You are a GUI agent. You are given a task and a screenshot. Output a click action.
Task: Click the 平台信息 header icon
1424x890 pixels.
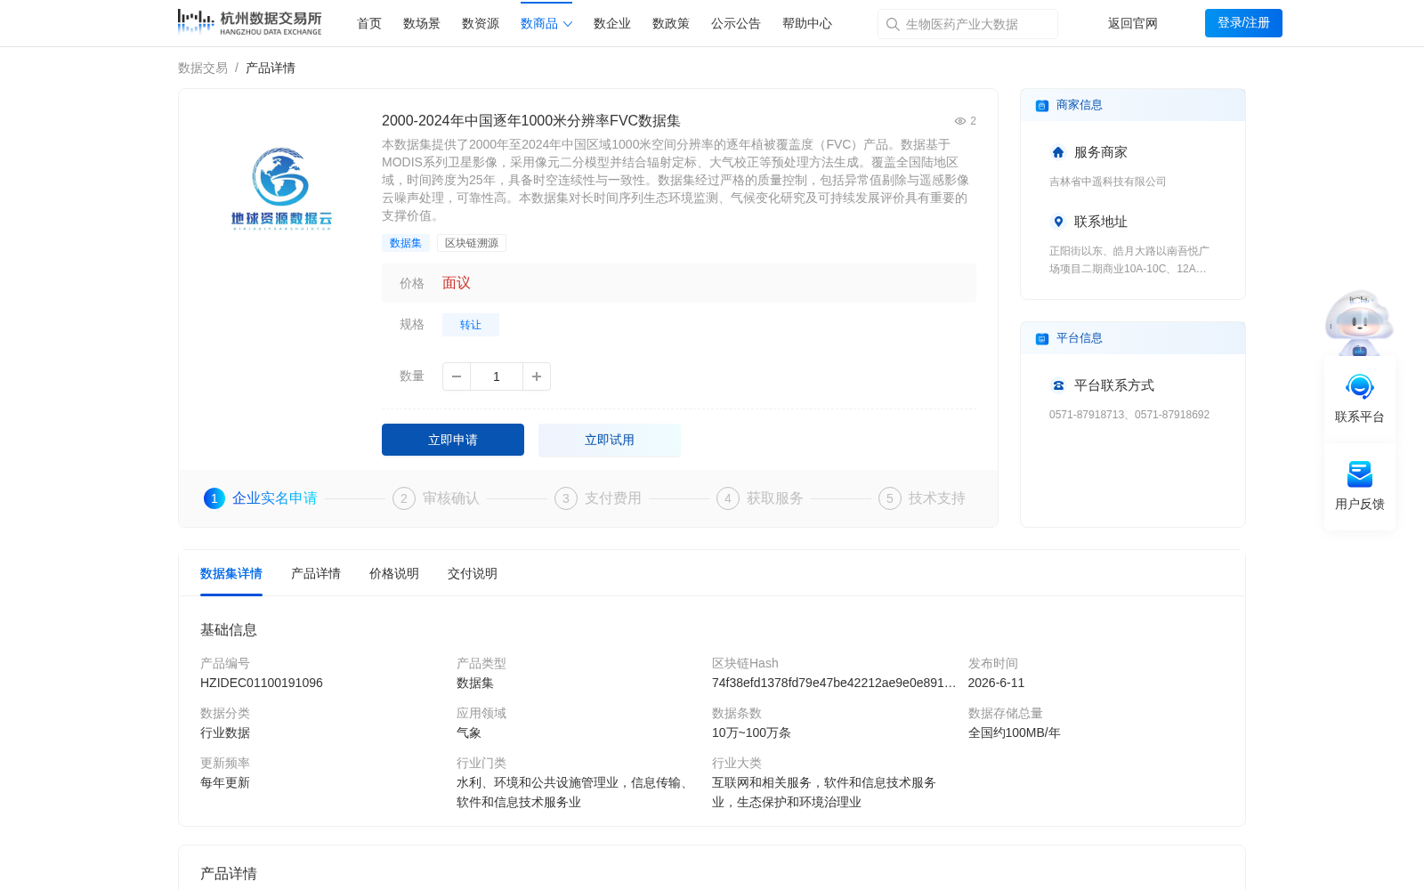[x=1042, y=338]
